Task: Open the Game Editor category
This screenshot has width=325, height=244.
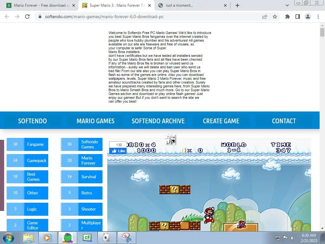Action: point(27,225)
